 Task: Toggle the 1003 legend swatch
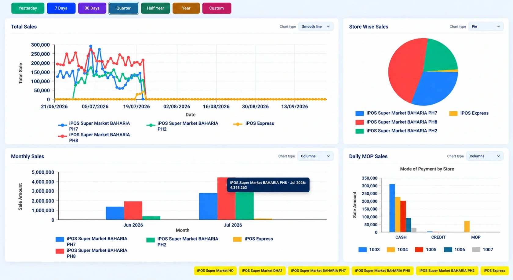point(362,249)
